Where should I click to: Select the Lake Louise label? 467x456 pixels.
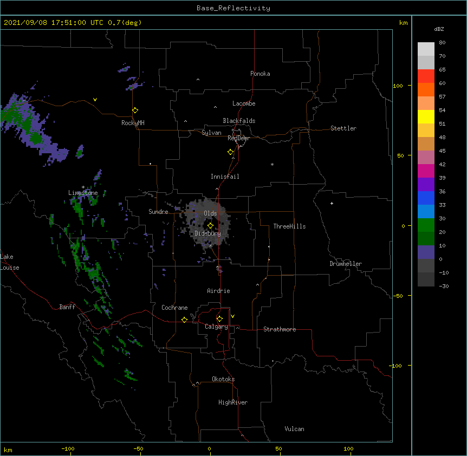click(x=10, y=262)
